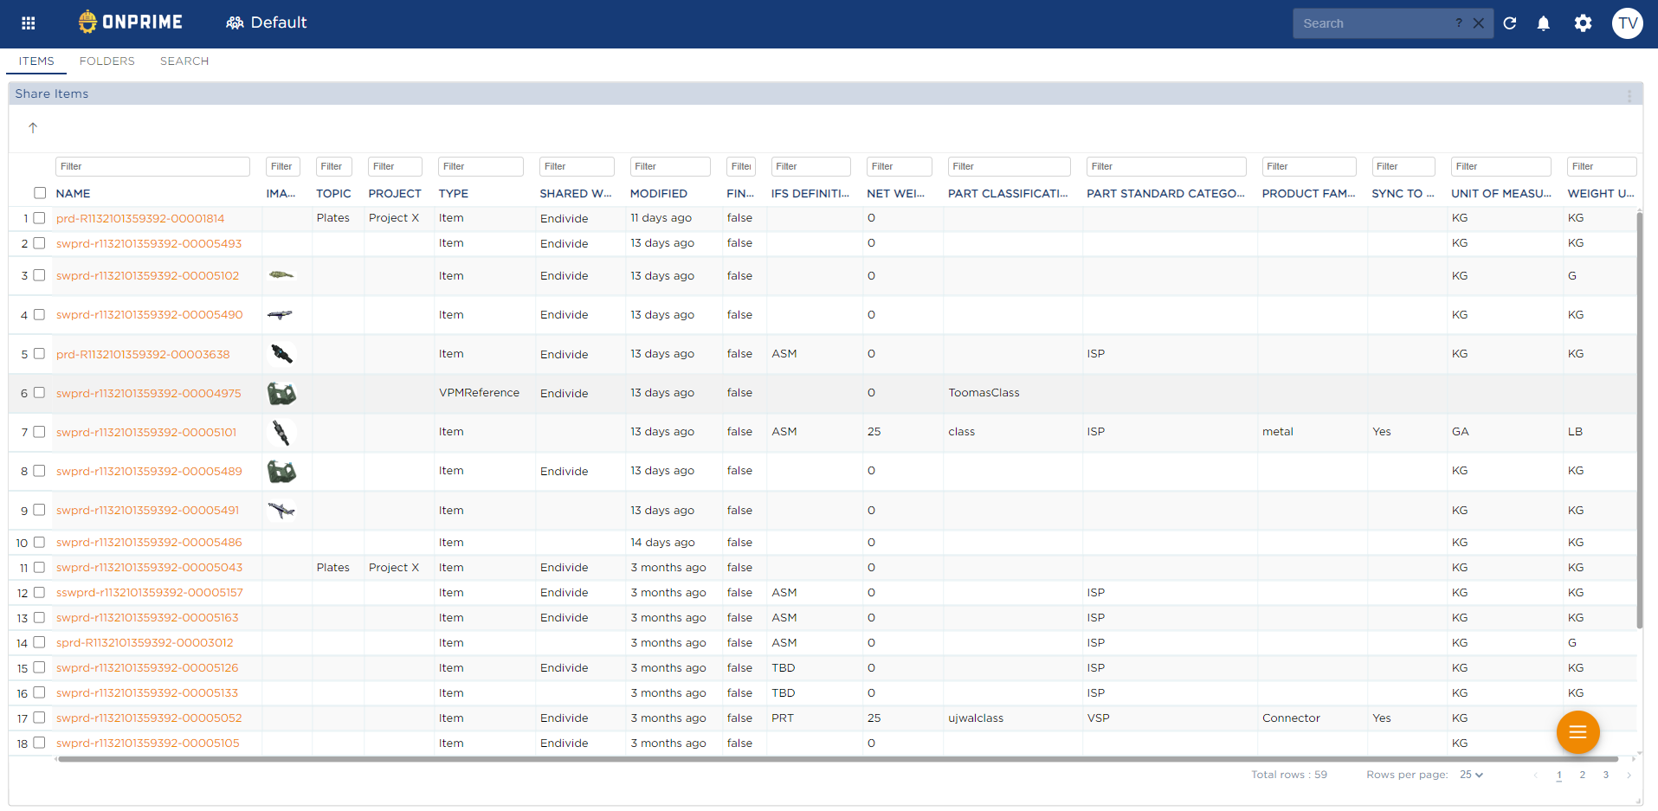Image resolution: width=1658 pixels, height=811 pixels.
Task: Refresh the view using the reload icon
Action: click(x=1509, y=23)
